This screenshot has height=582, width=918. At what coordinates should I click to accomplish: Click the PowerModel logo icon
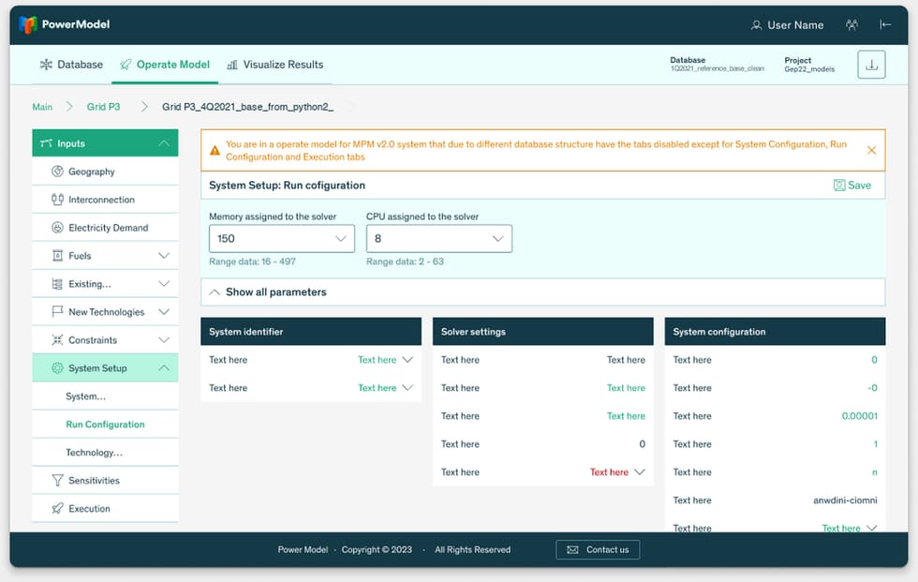[27, 24]
